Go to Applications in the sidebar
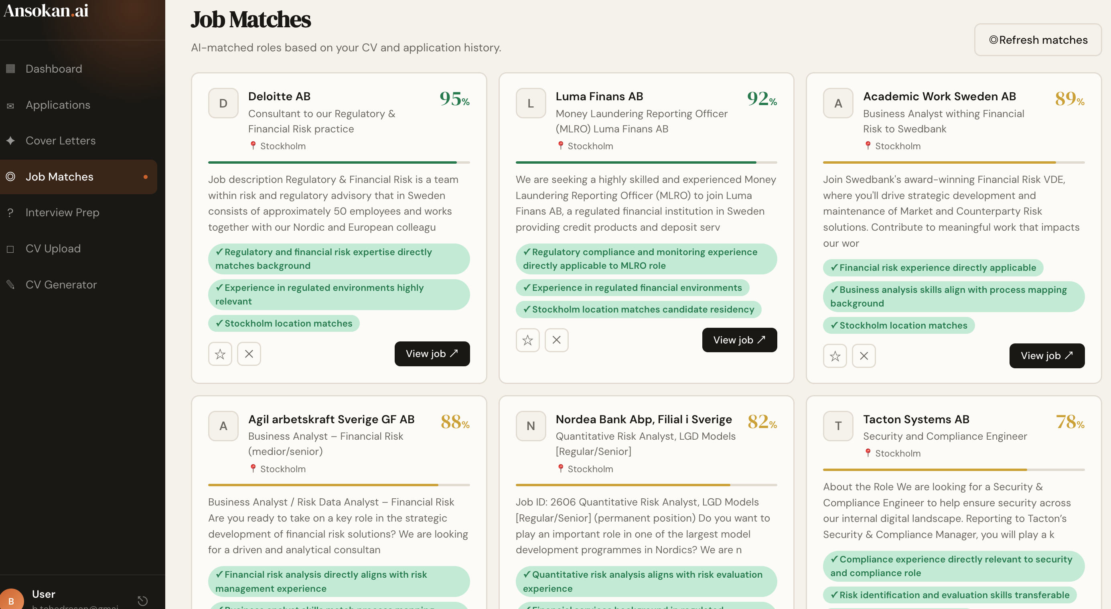Screen dimensions: 1111x609 coord(58,105)
